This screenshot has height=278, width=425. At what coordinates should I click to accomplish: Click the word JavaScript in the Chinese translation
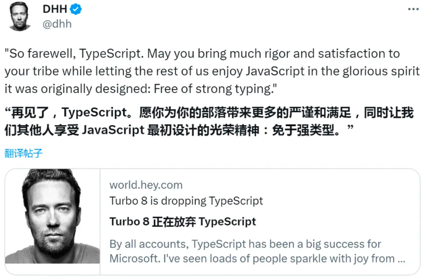[x=113, y=130]
